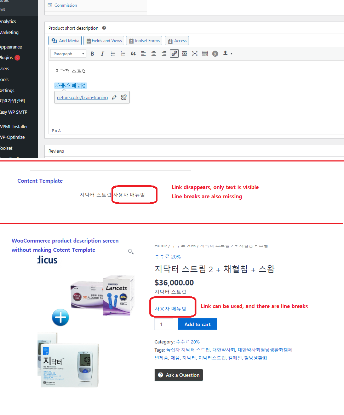Click the remove link icon

(x=124, y=97)
